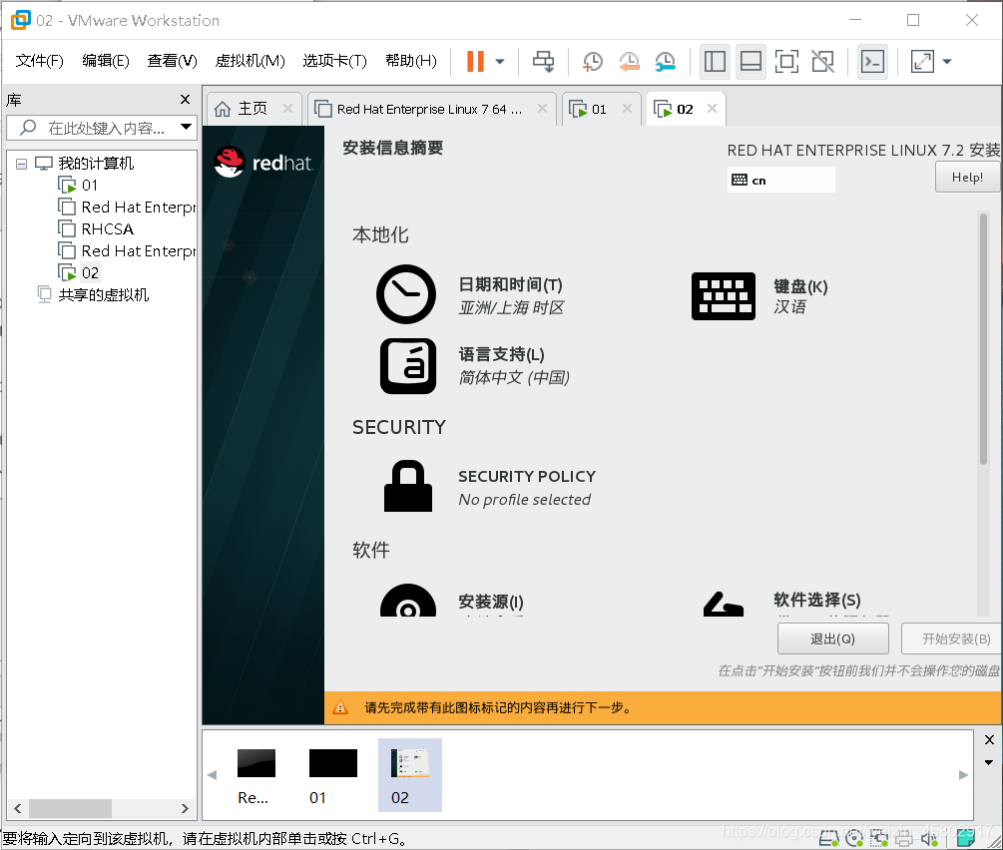Toggle the library sidebar view icon
Image resolution: width=1003 pixels, height=850 pixels.
[x=715, y=62]
